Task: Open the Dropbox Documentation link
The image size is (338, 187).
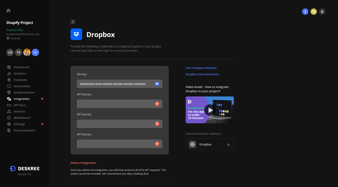Action: [202, 74]
